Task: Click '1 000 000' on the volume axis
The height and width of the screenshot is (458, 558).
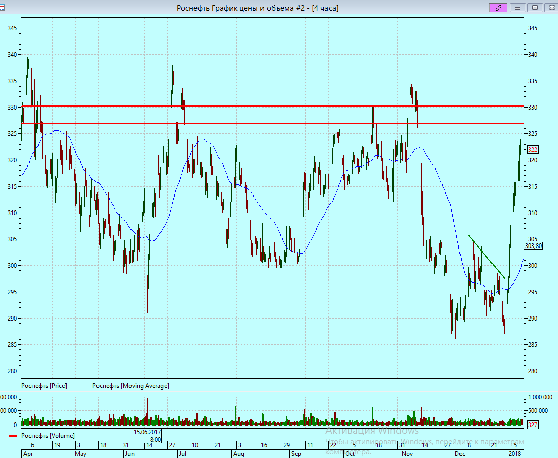Action: (540, 397)
